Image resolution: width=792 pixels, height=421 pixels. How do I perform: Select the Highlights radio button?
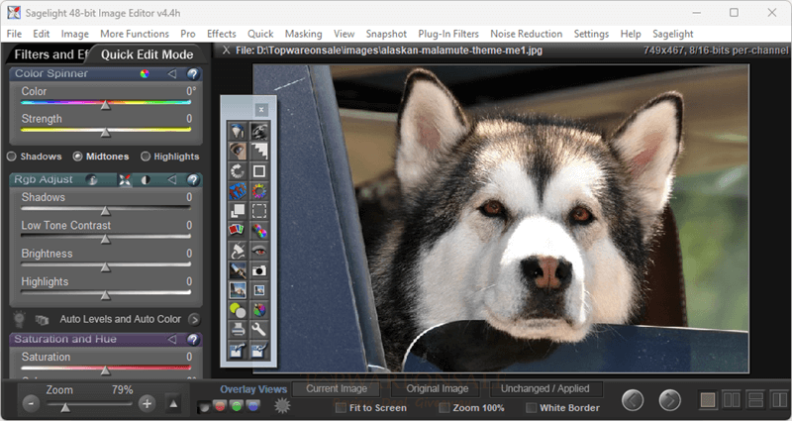click(146, 157)
